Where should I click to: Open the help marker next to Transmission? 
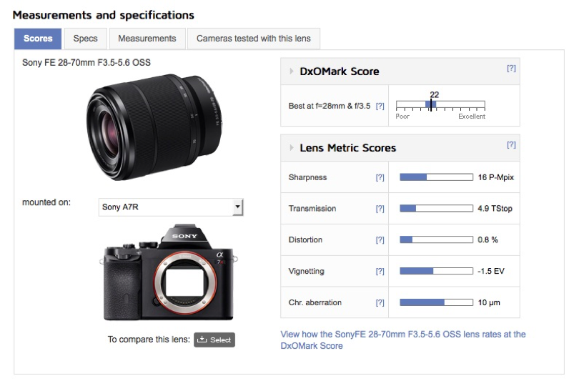[380, 209]
